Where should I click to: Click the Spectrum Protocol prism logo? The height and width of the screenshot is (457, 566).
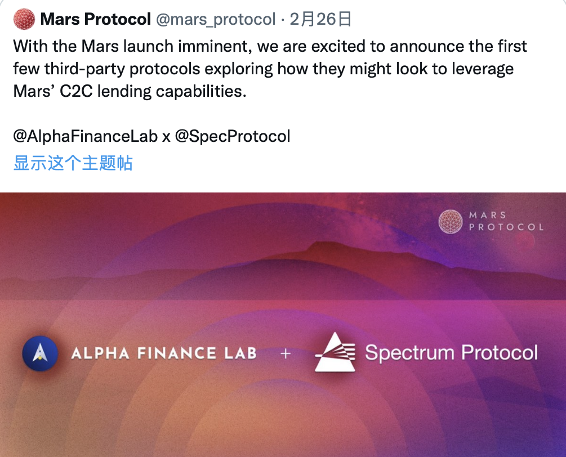coord(335,352)
